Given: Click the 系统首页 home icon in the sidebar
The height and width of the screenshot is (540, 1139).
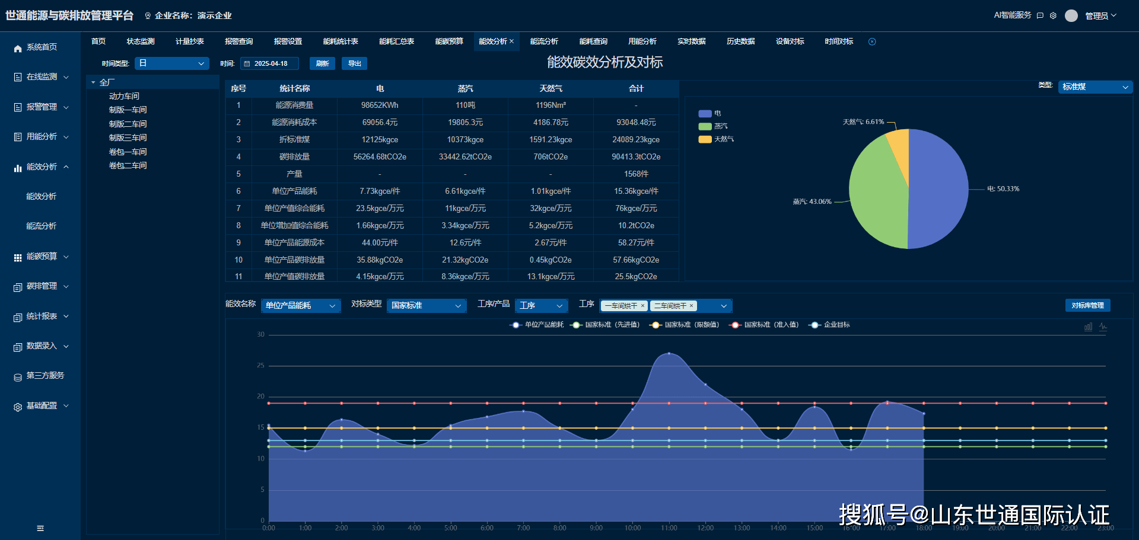Looking at the screenshot, I should [18, 48].
